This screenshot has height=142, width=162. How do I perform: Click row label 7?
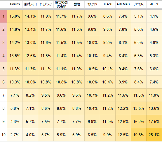(4, 95)
